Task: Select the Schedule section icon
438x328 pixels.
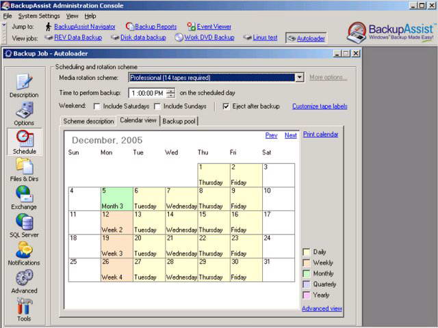Action: click(x=25, y=138)
